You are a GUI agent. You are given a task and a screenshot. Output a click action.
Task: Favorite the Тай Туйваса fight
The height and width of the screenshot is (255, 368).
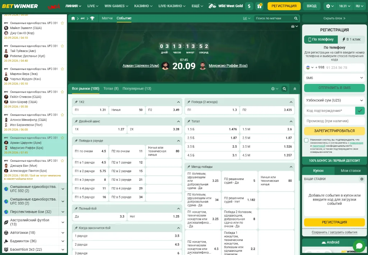coord(63,46)
